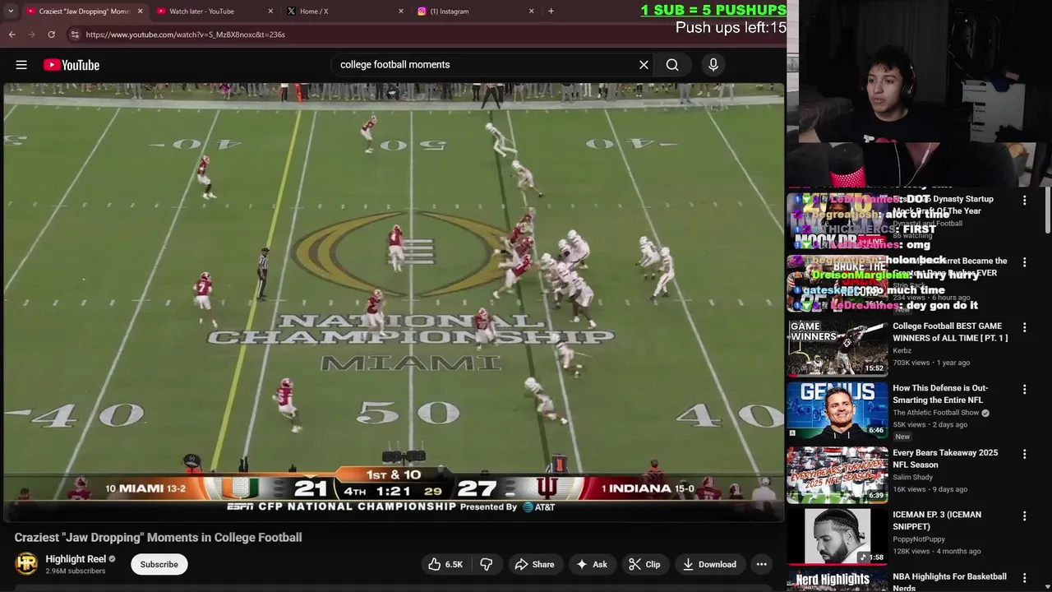Screen dimensions: 1052x592
Task: Open NBA Highlights For Basketball Nerds title
Action: (x=950, y=581)
